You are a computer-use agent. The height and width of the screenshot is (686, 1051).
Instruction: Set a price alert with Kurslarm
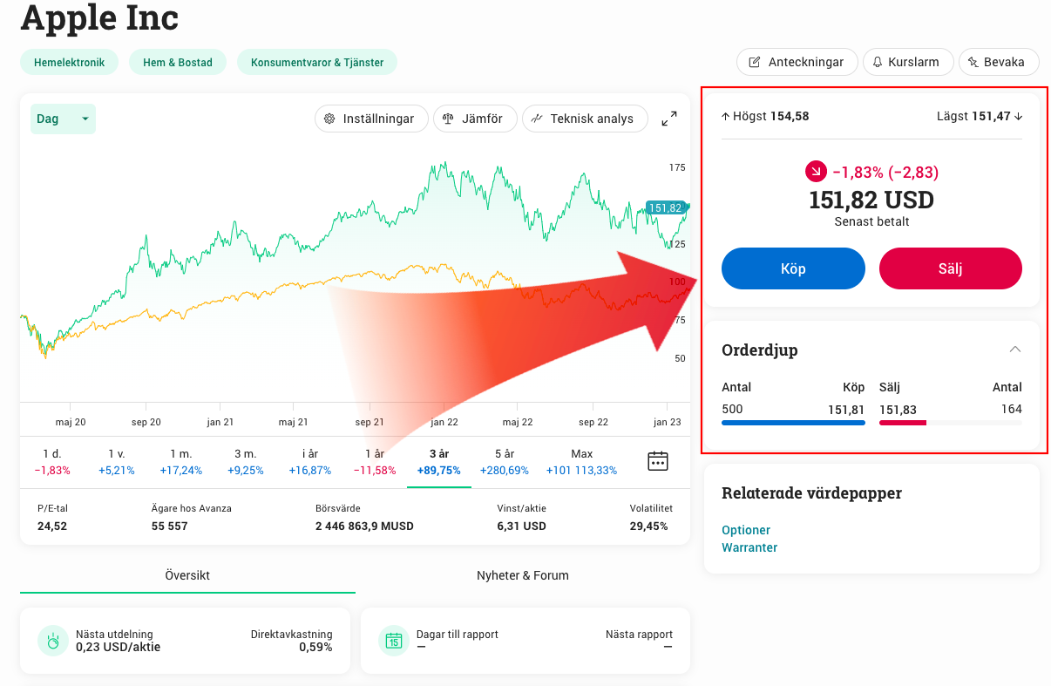tap(905, 62)
